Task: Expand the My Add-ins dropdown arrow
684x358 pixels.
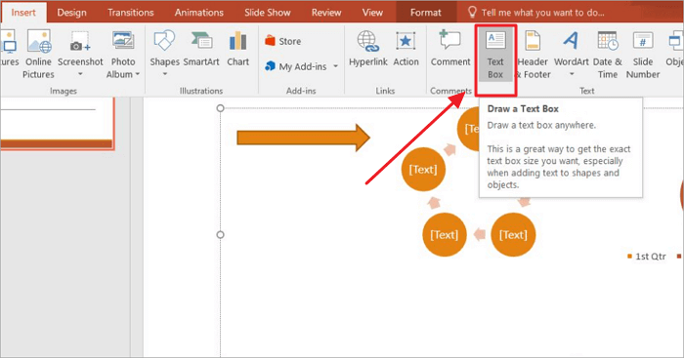Action: click(x=335, y=66)
